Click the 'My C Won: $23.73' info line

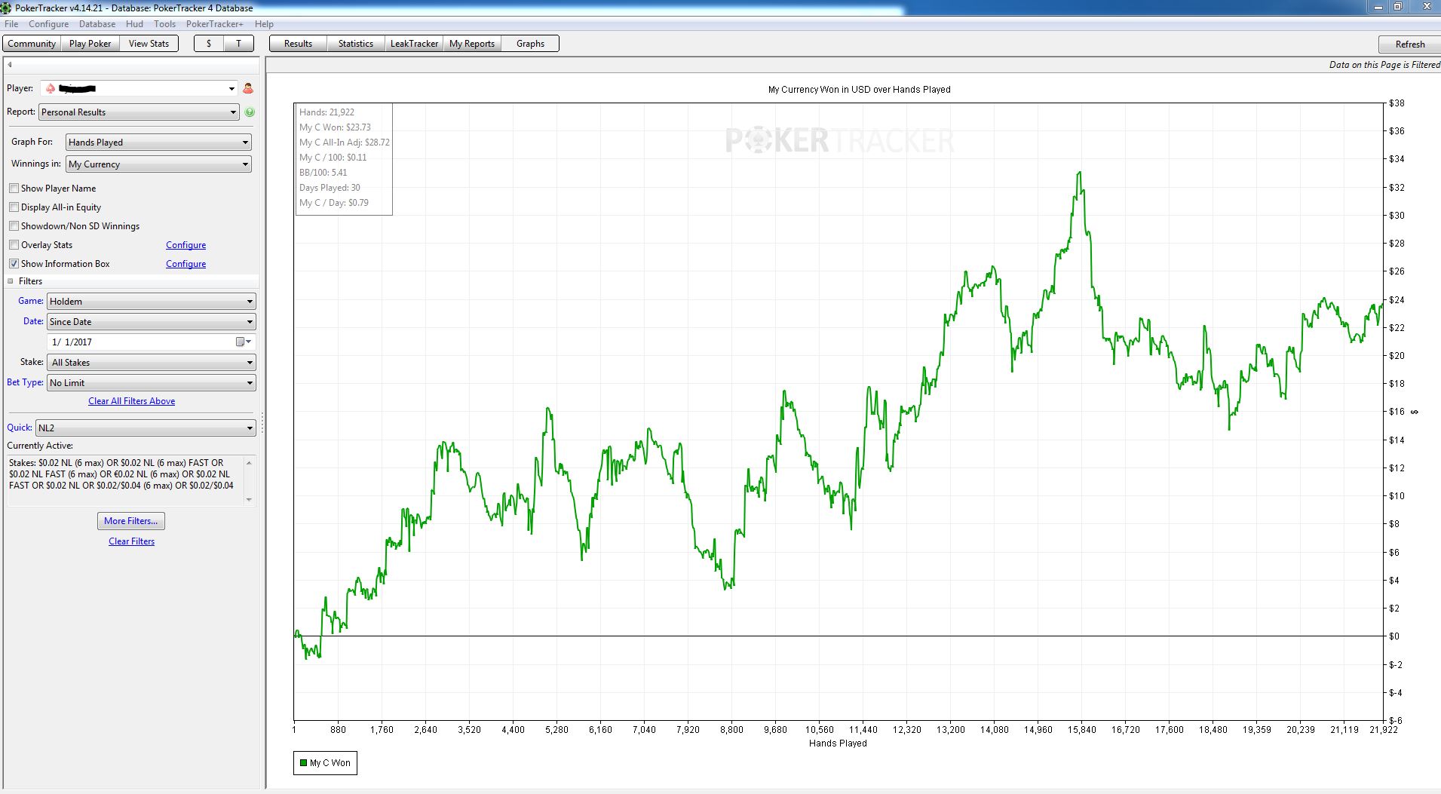click(x=335, y=127)
